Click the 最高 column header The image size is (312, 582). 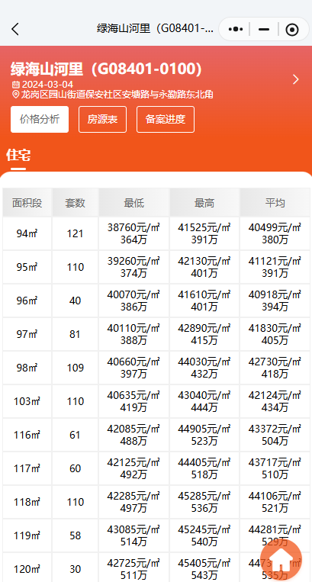coord(204,203)
